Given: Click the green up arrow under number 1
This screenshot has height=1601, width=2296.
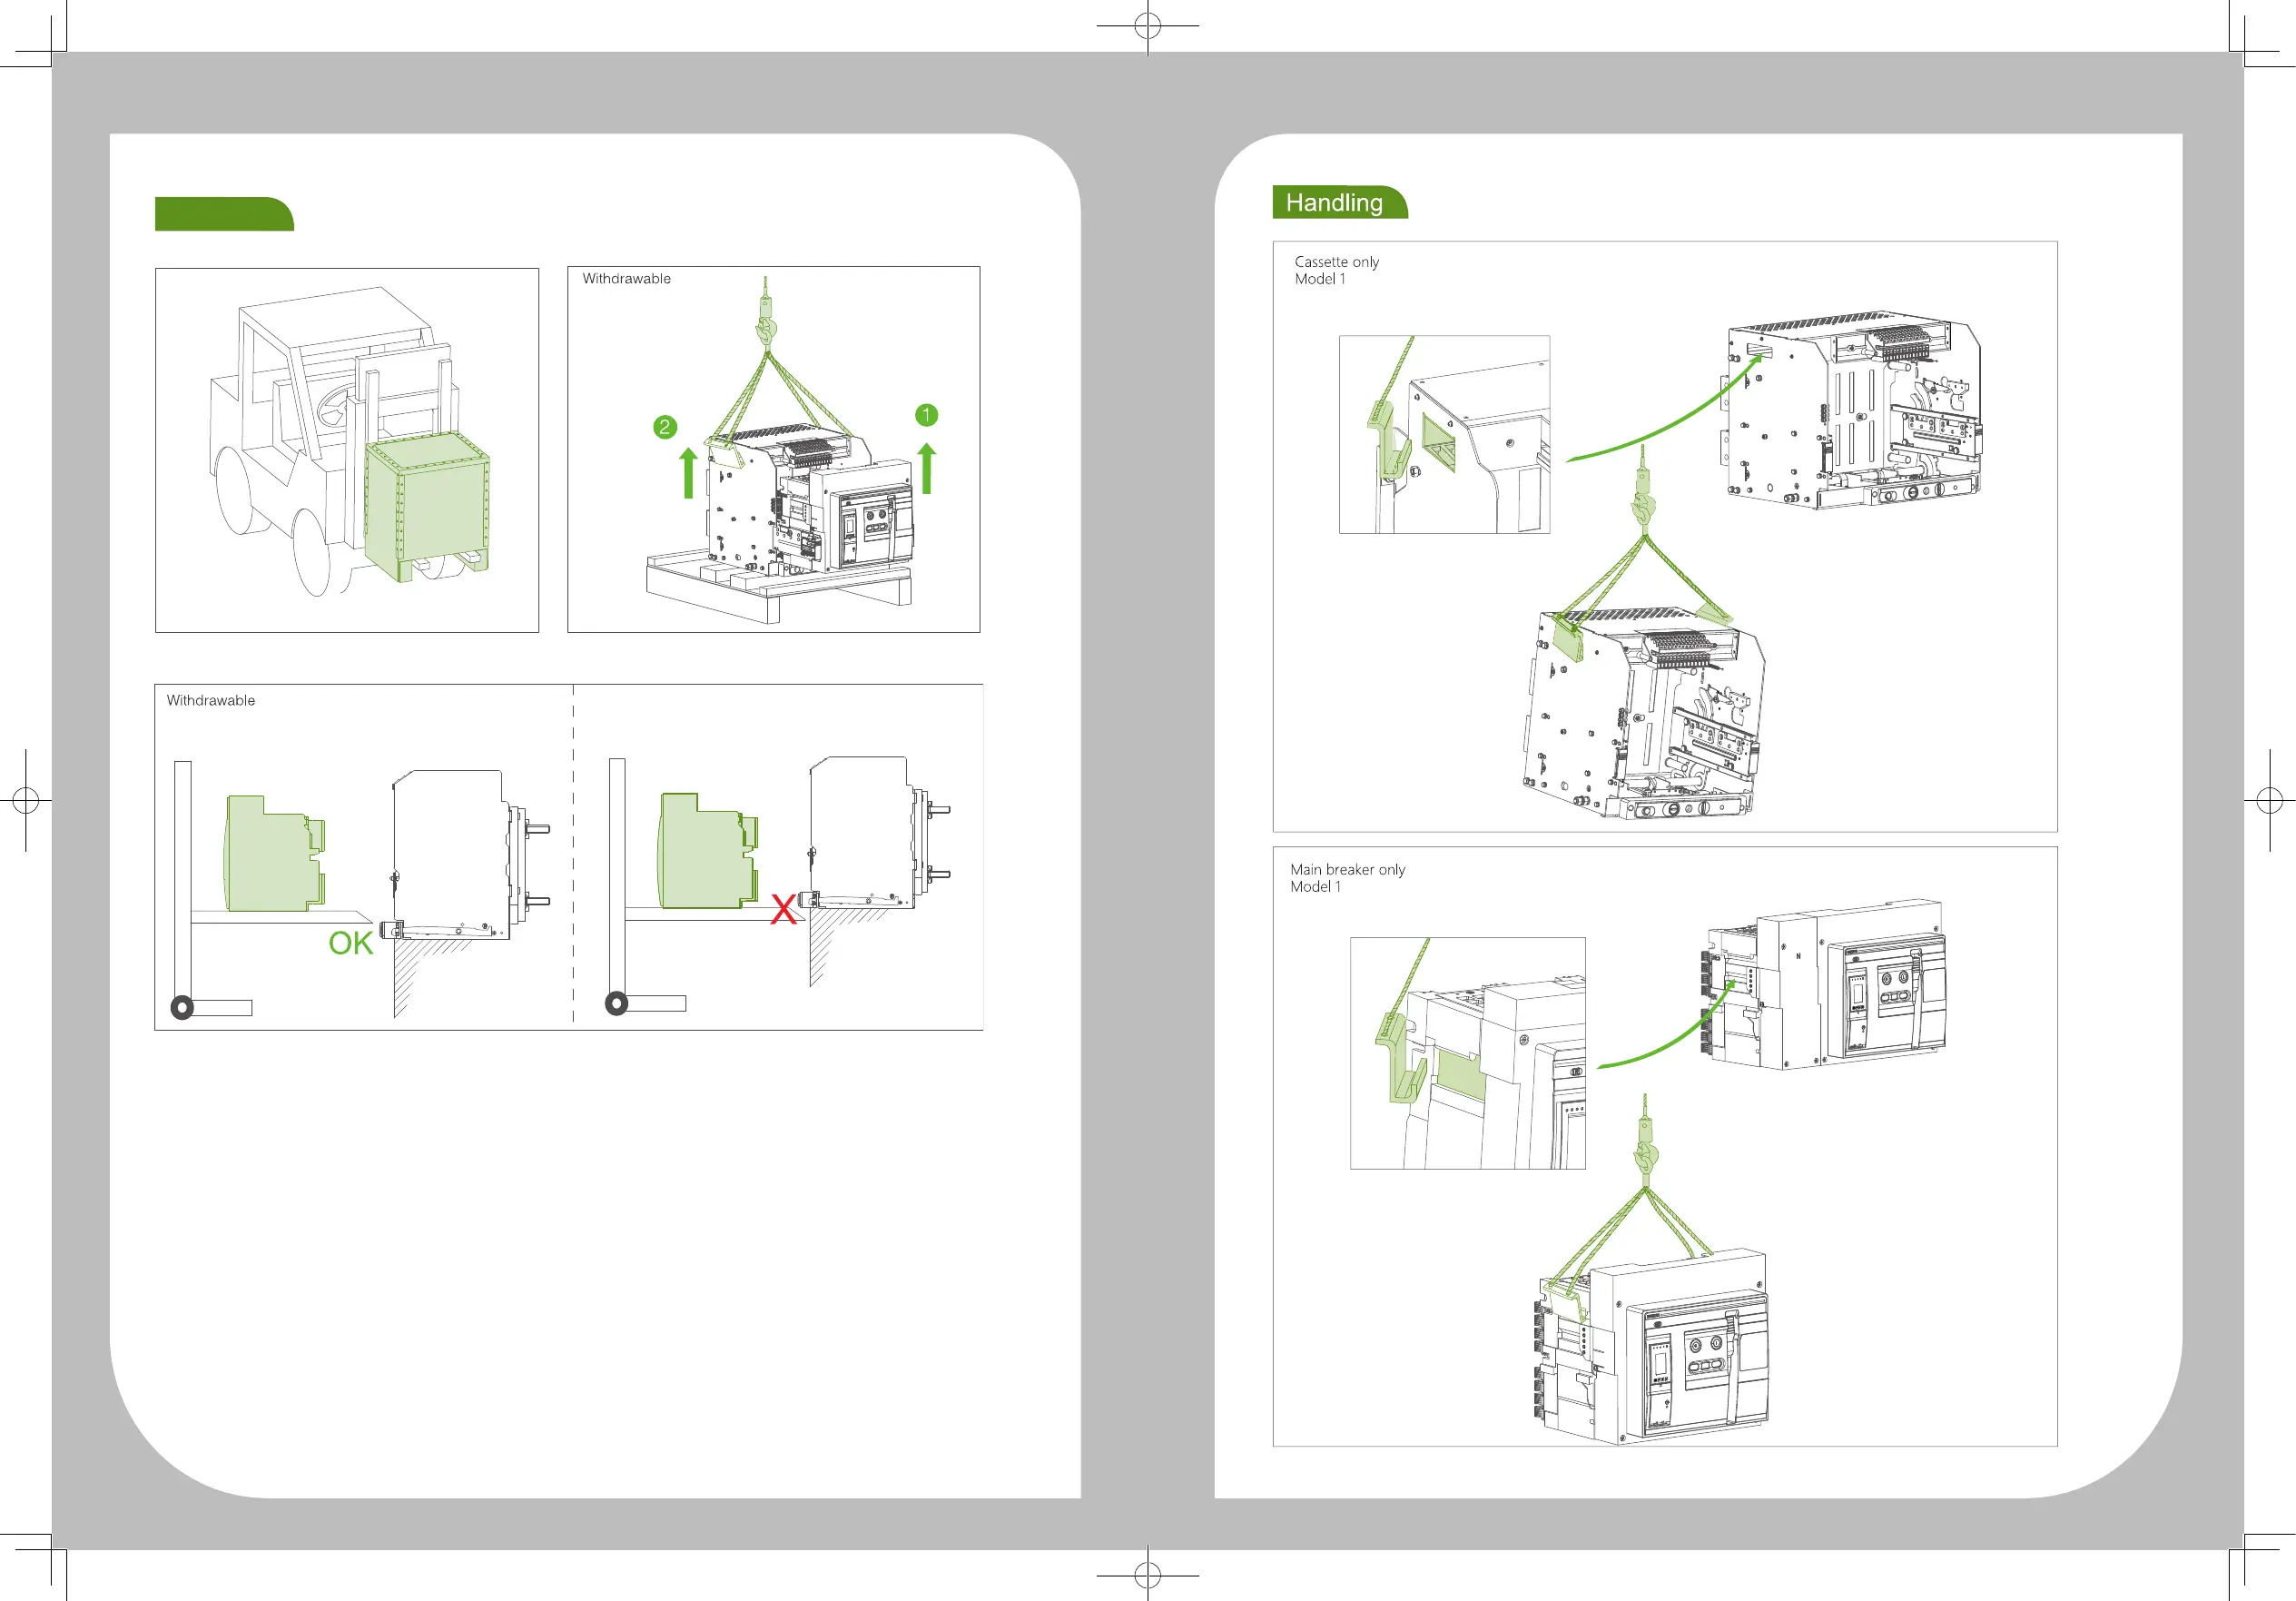Looking at the screenshot, I should 926,468.
